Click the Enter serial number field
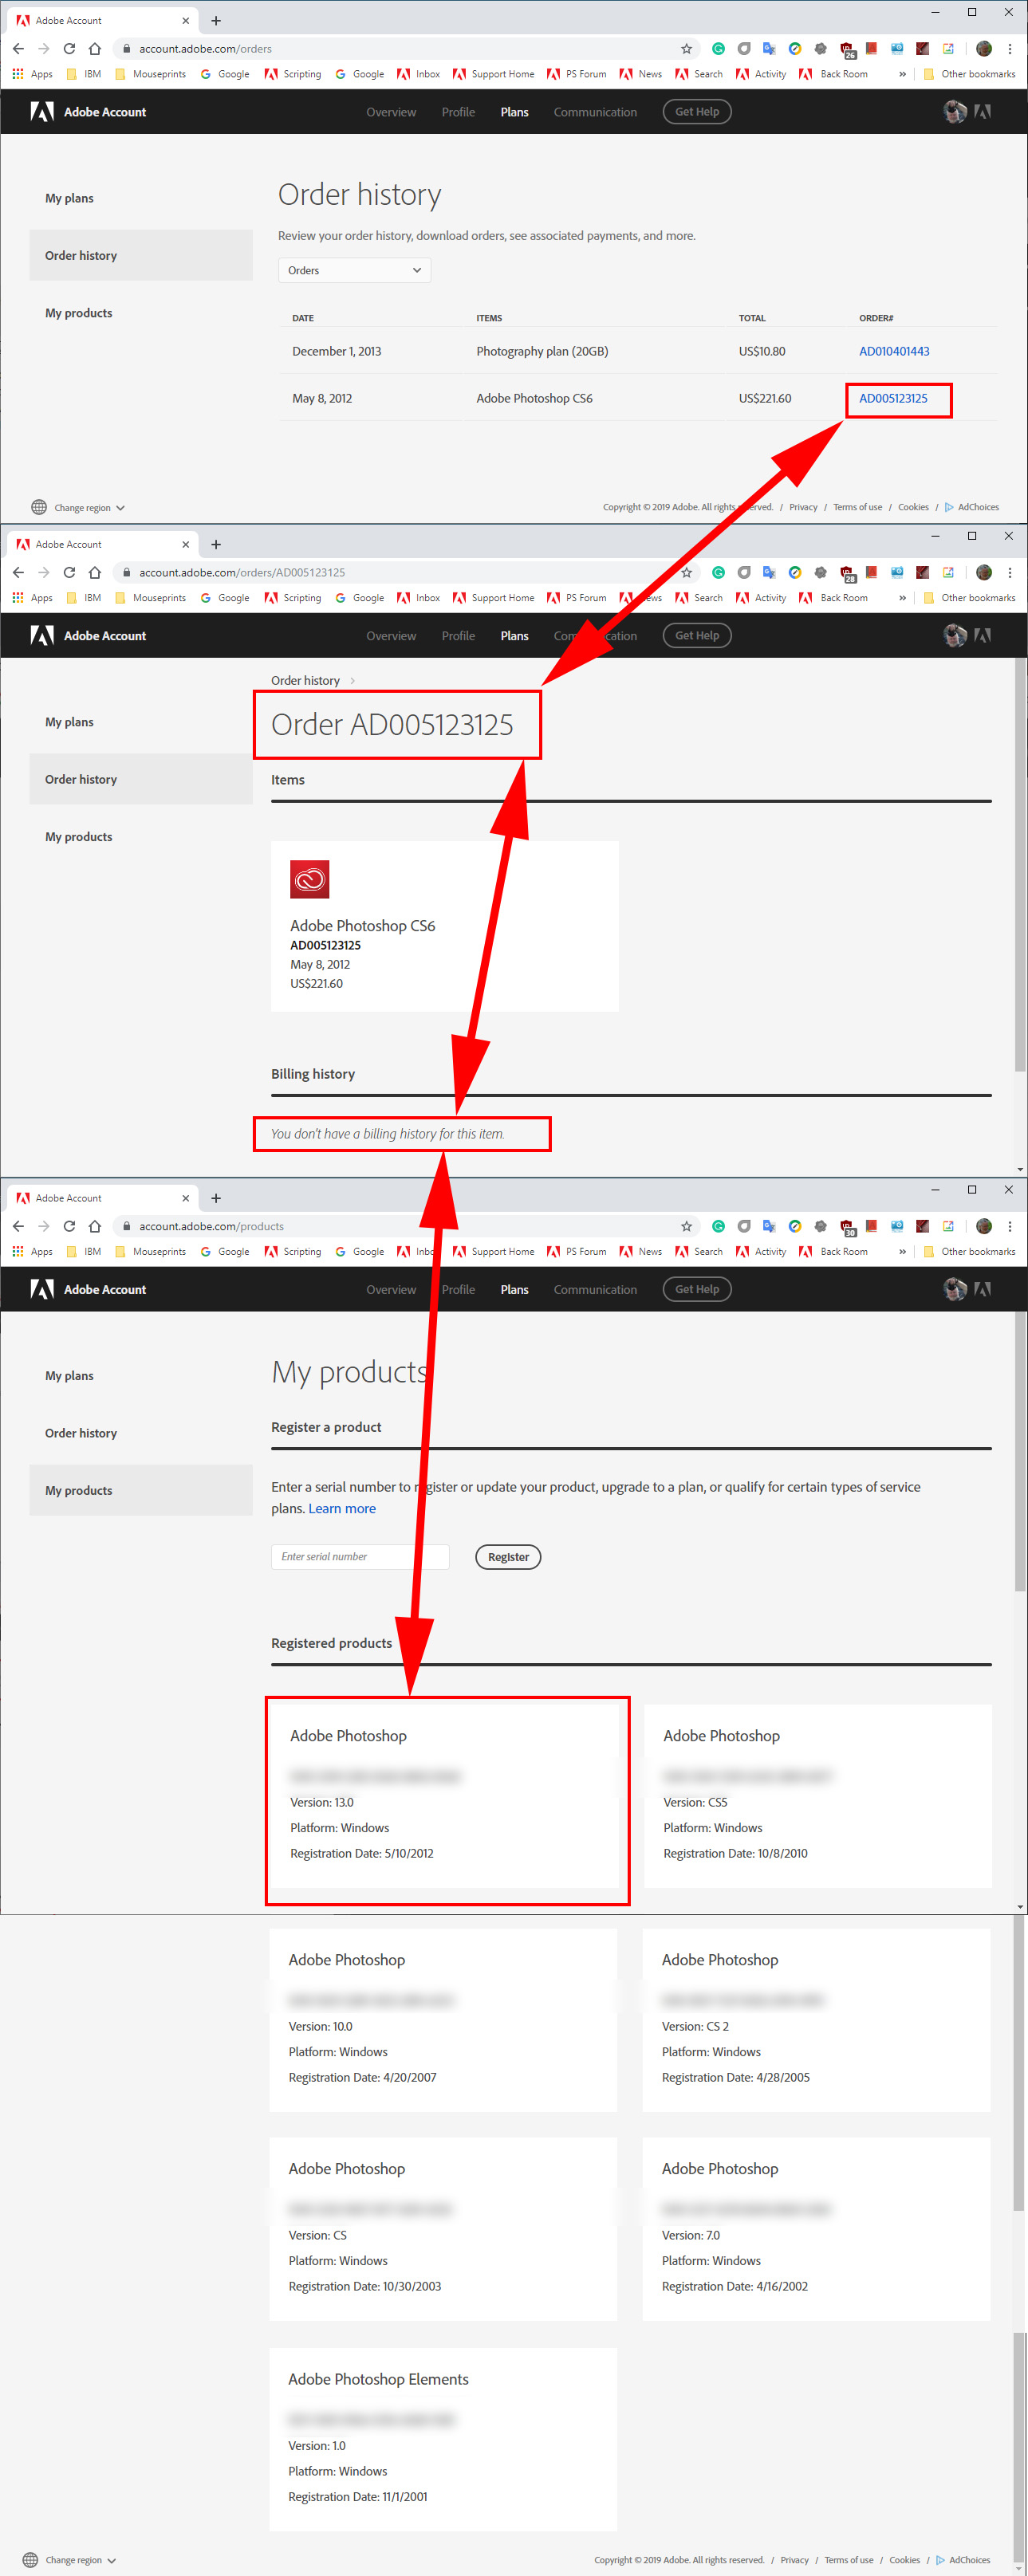The image size is (1028, 2576). pos(360,1557)
